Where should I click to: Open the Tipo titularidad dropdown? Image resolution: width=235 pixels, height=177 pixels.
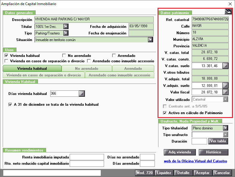[x=225, y=128]
